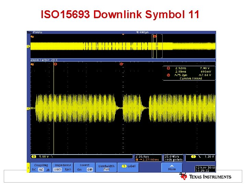
Task: Click the M 400µs main timebase readout
Action: [142, 32]
